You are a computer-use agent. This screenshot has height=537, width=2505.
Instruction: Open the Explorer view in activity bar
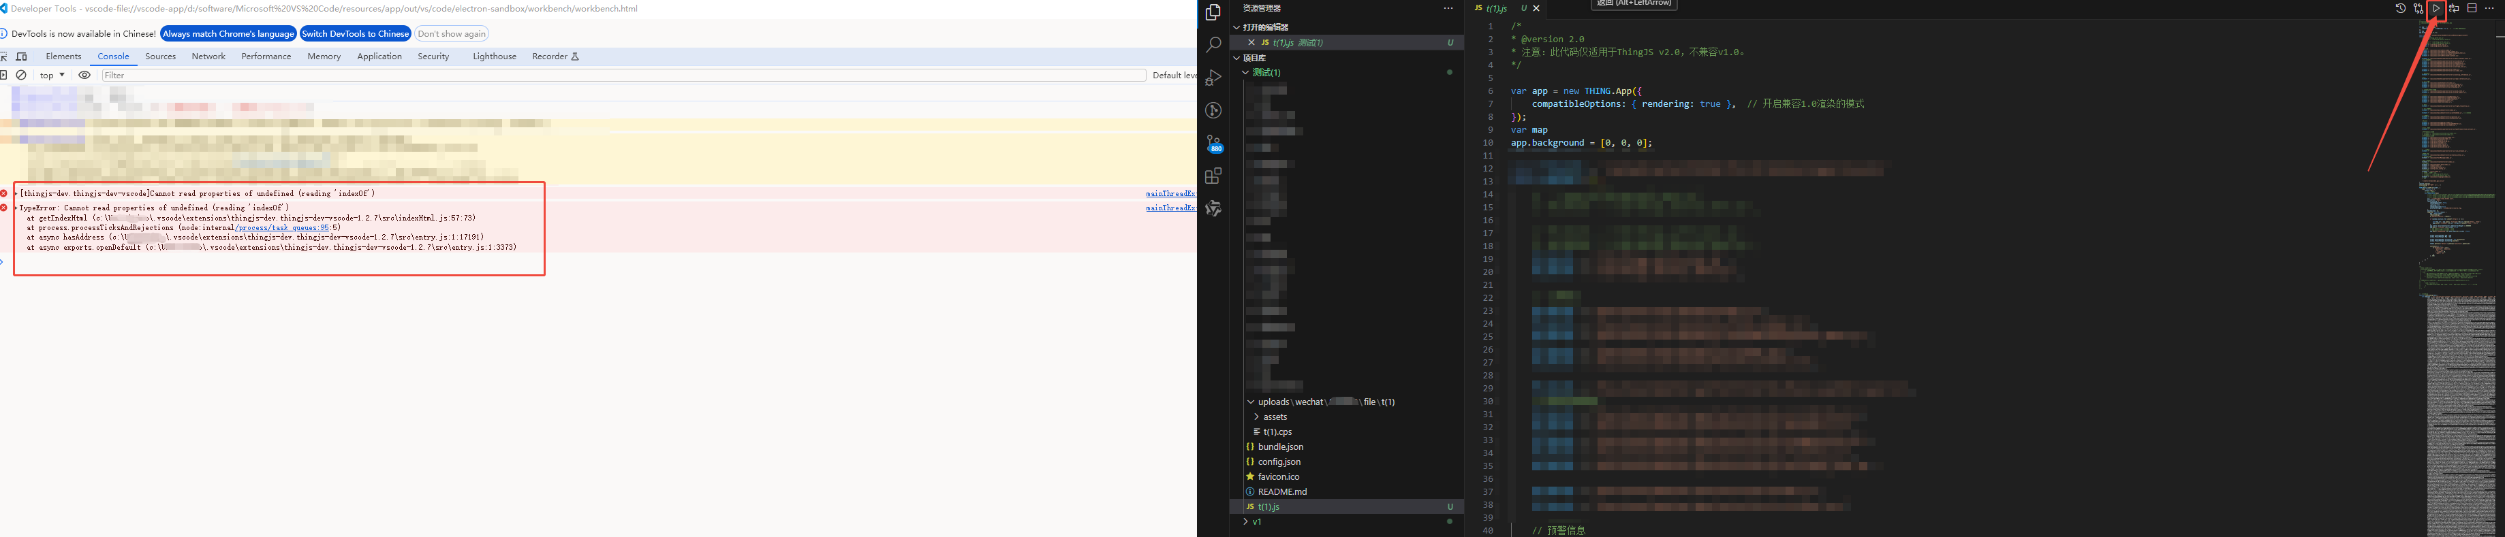pos(1213,13)
